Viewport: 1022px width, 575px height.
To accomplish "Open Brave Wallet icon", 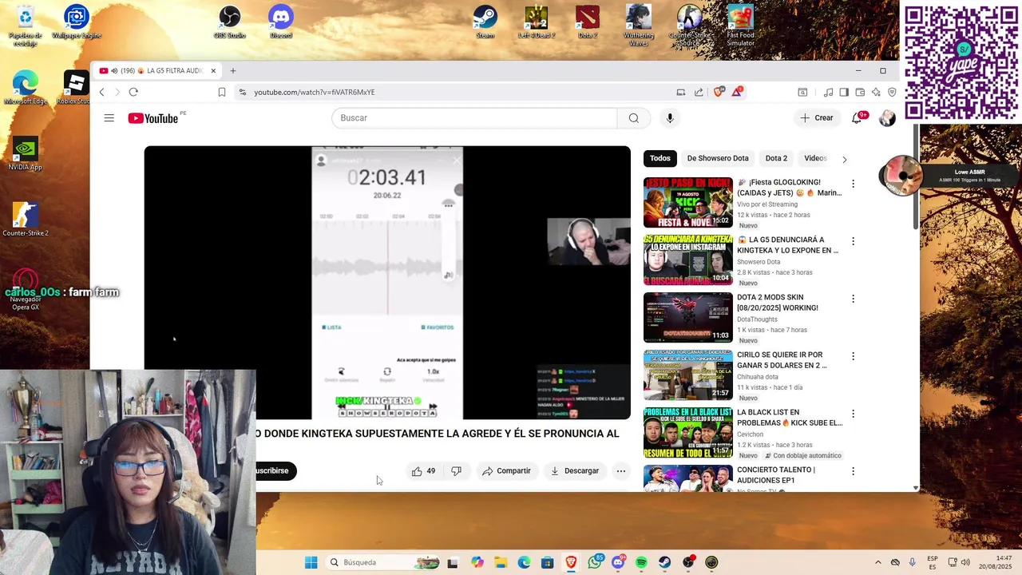I will [860, 93].
